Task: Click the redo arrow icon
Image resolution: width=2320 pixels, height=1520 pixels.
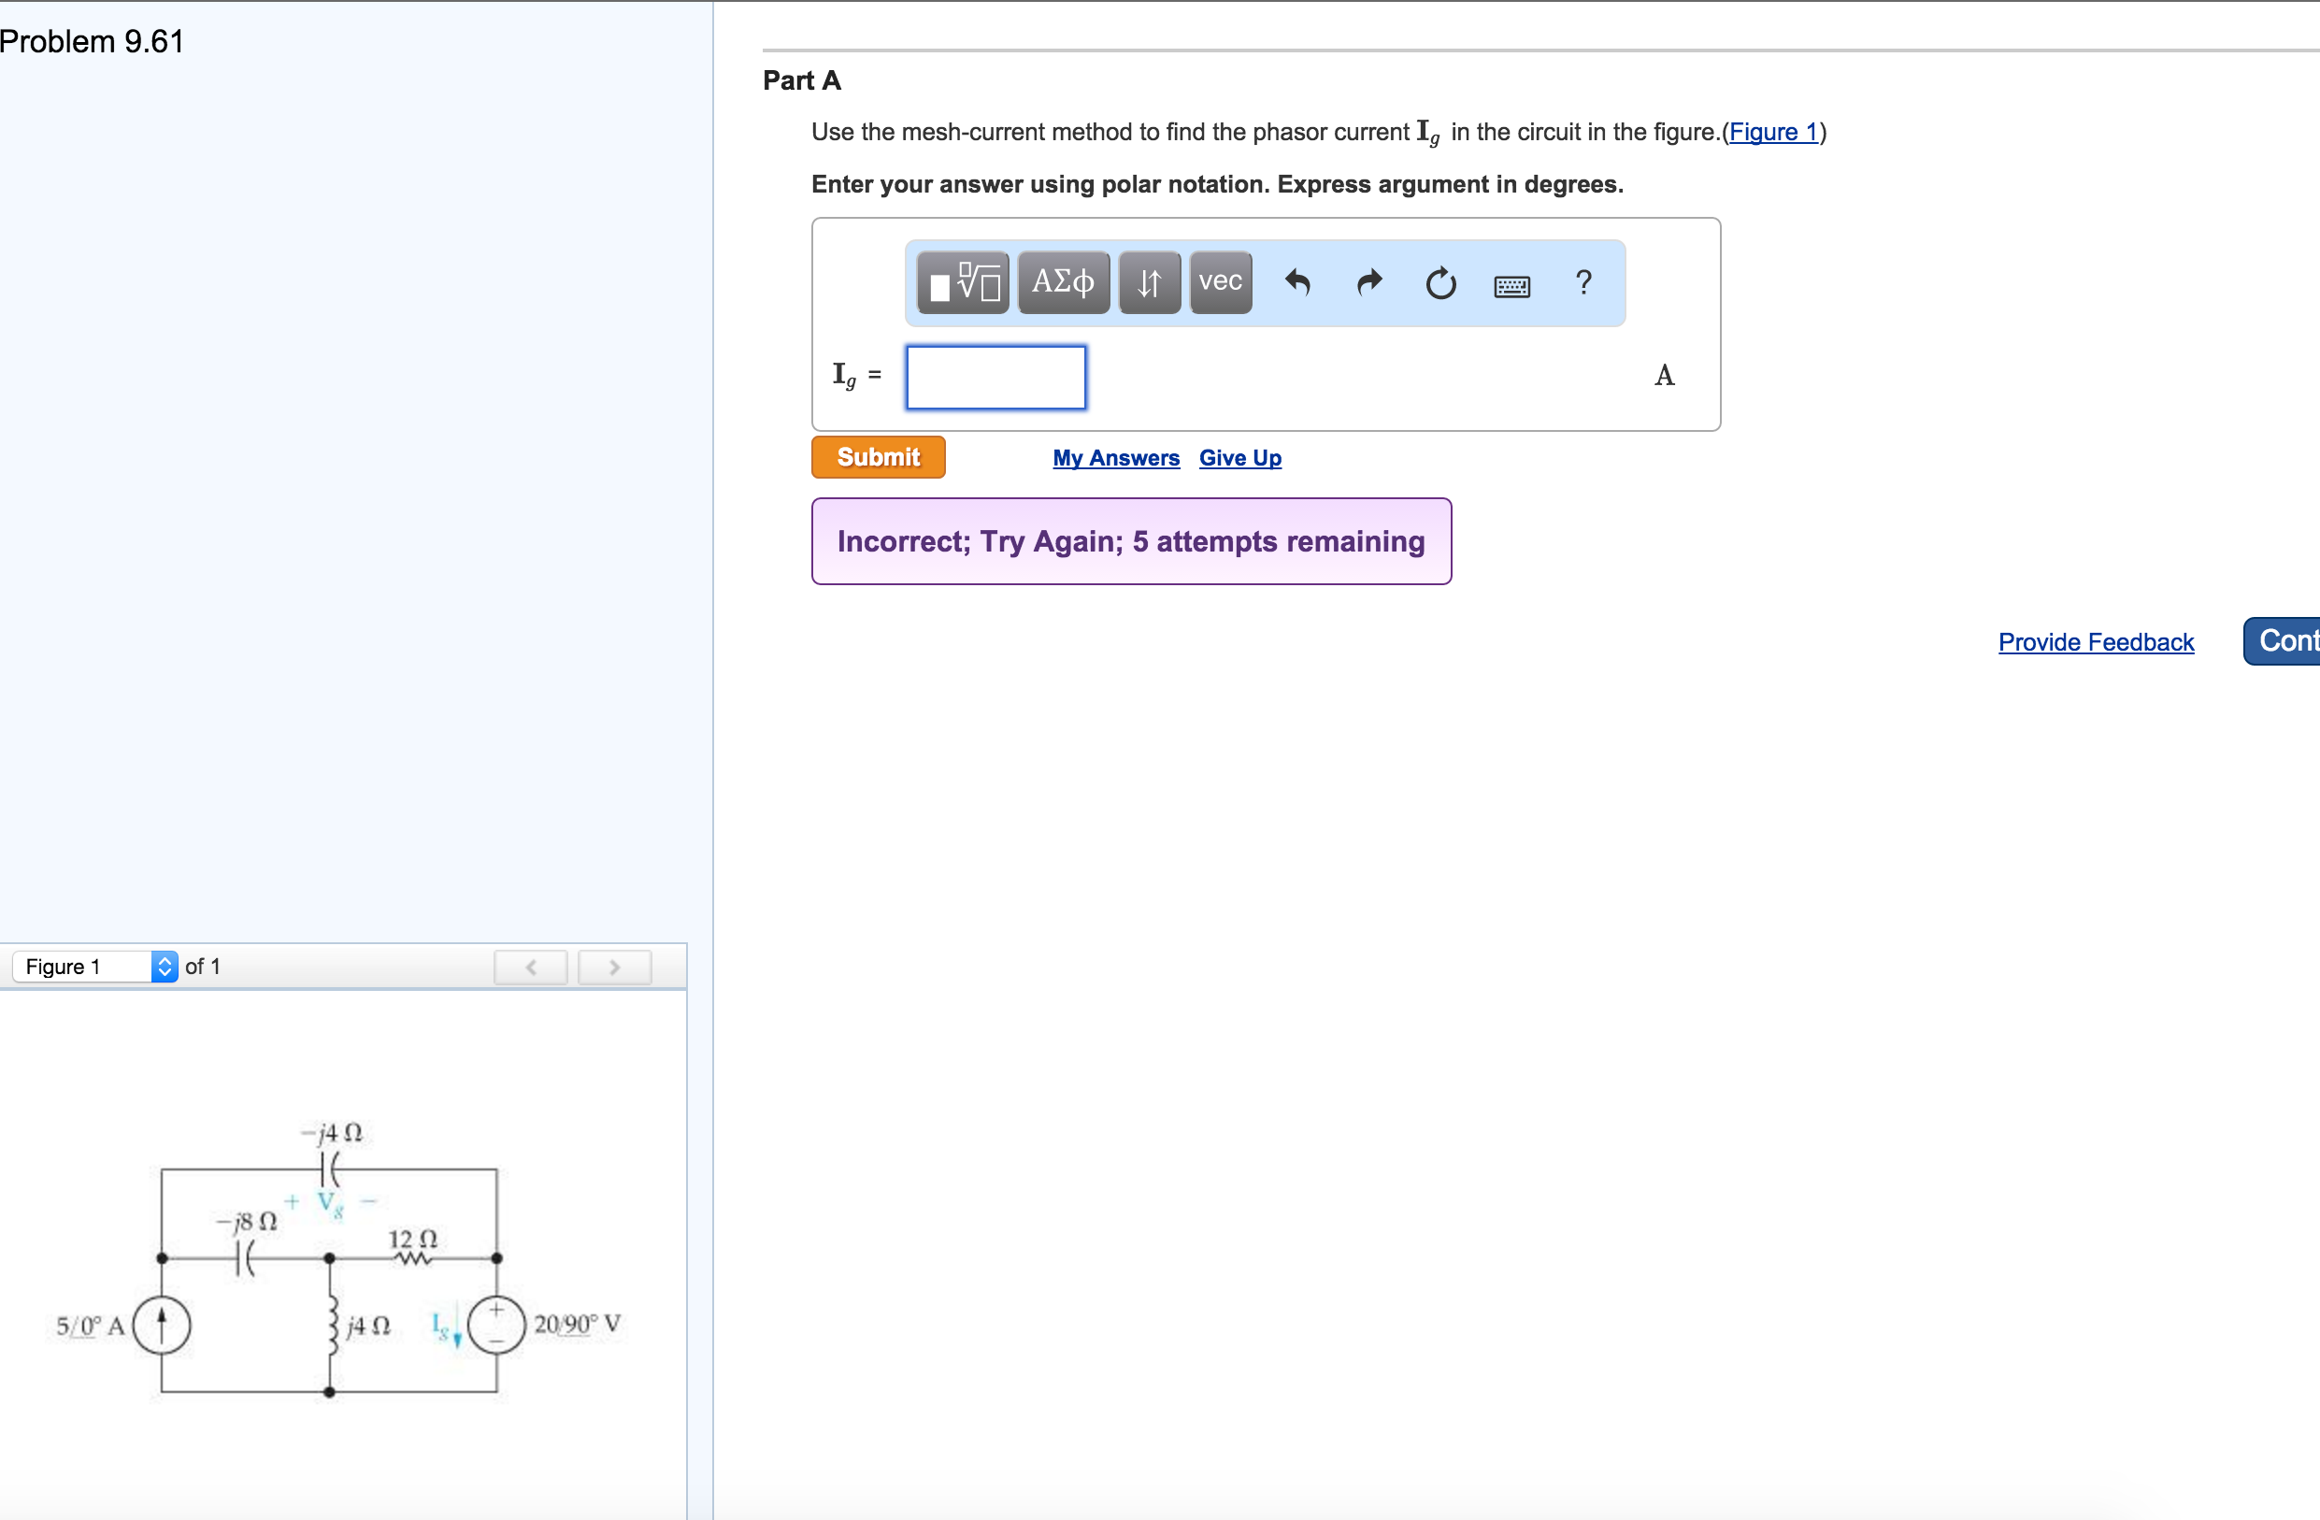Action: 1368,282
